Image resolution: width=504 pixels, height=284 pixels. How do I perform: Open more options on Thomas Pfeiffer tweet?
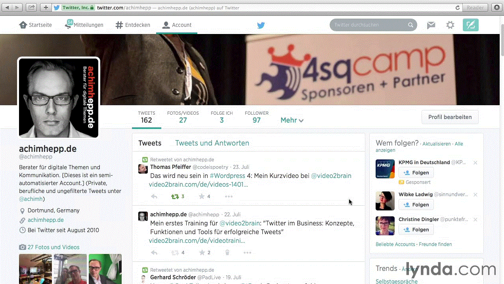[x=229, y=197]
